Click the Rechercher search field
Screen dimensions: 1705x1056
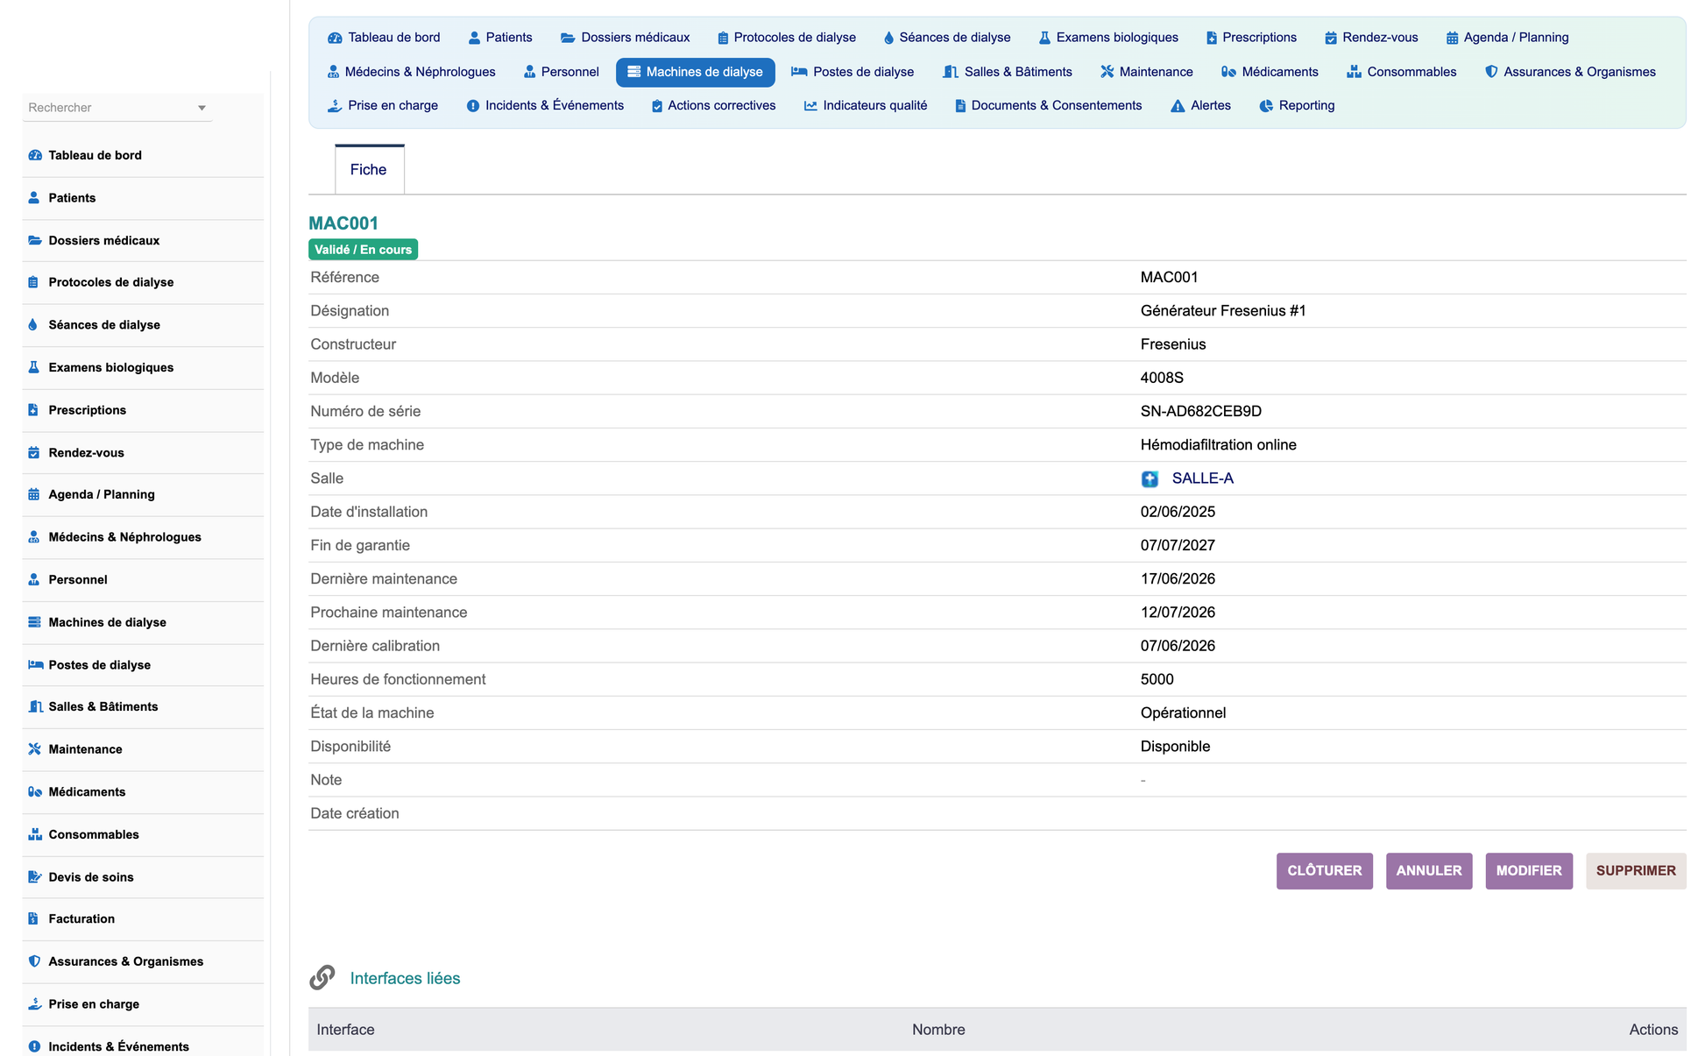(110, 108)
